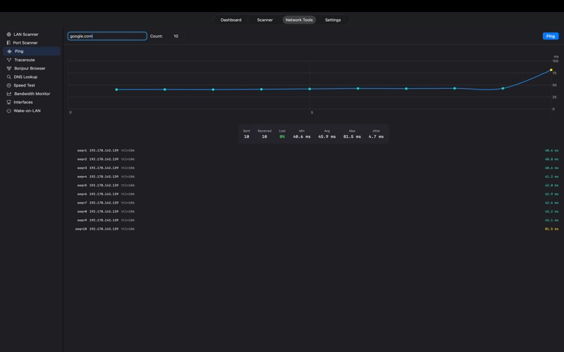
Task: Open the Settings tab
Action: [333, 20]
